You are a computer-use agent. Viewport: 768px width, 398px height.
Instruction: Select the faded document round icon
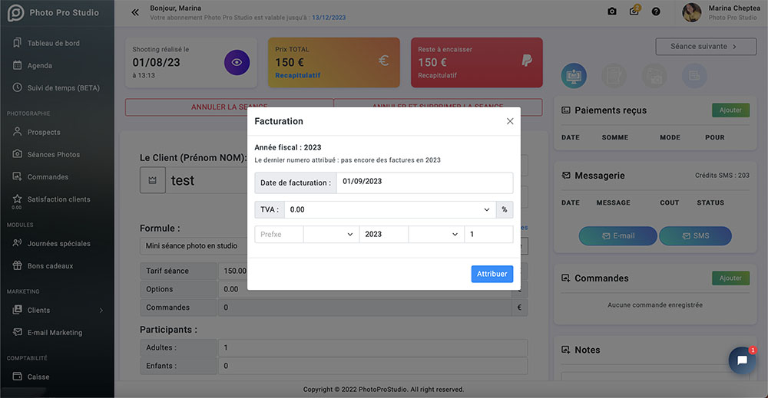tap(614, 76)
